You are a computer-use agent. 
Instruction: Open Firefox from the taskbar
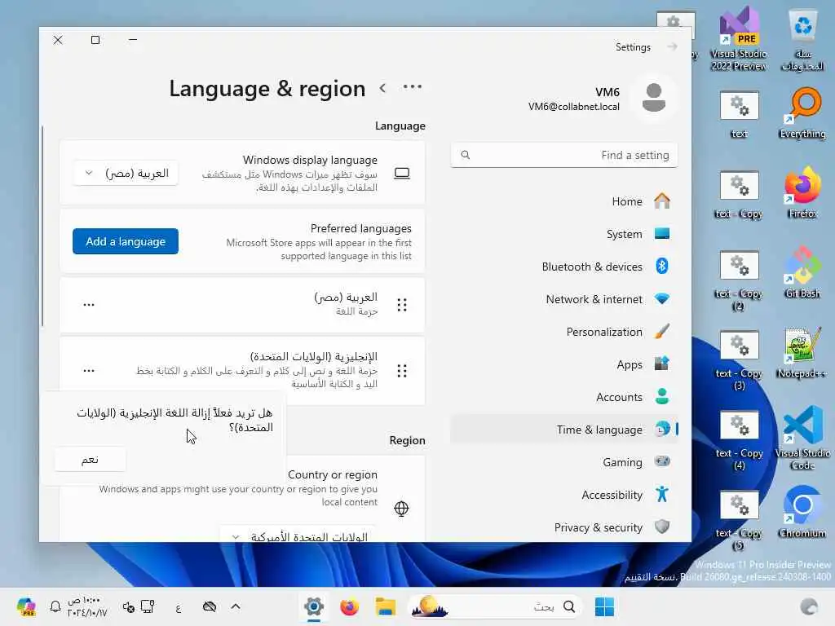click(349, 606)
